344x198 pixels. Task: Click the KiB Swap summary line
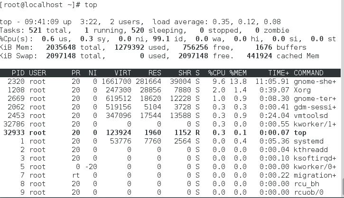click(x=159, y=56)
